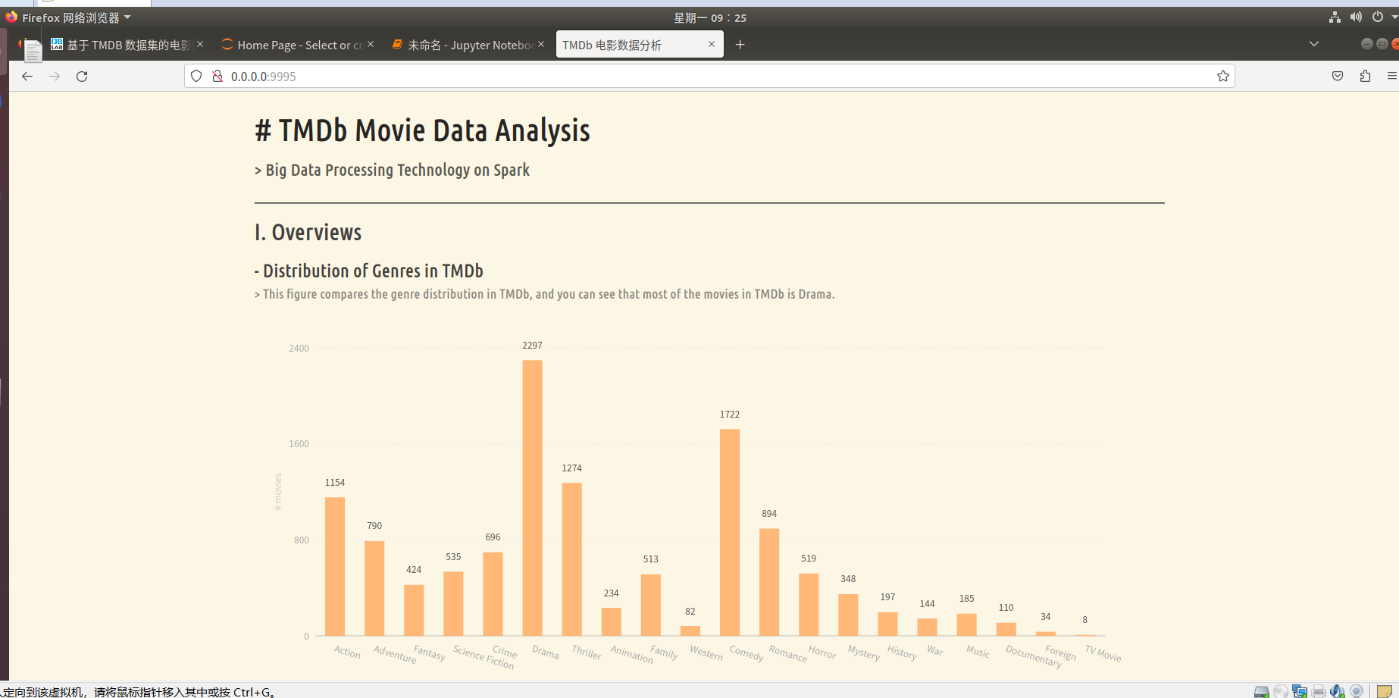This screenshot has height=698, width=1399.
Task: Open the tracking protection shield icon
Action: pos(196,76)
